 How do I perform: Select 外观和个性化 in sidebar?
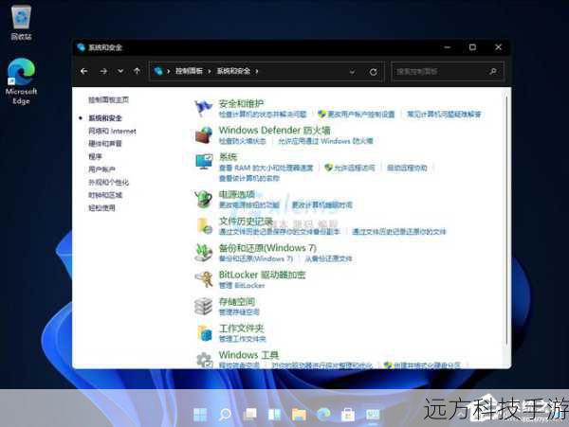click(108, 182)
